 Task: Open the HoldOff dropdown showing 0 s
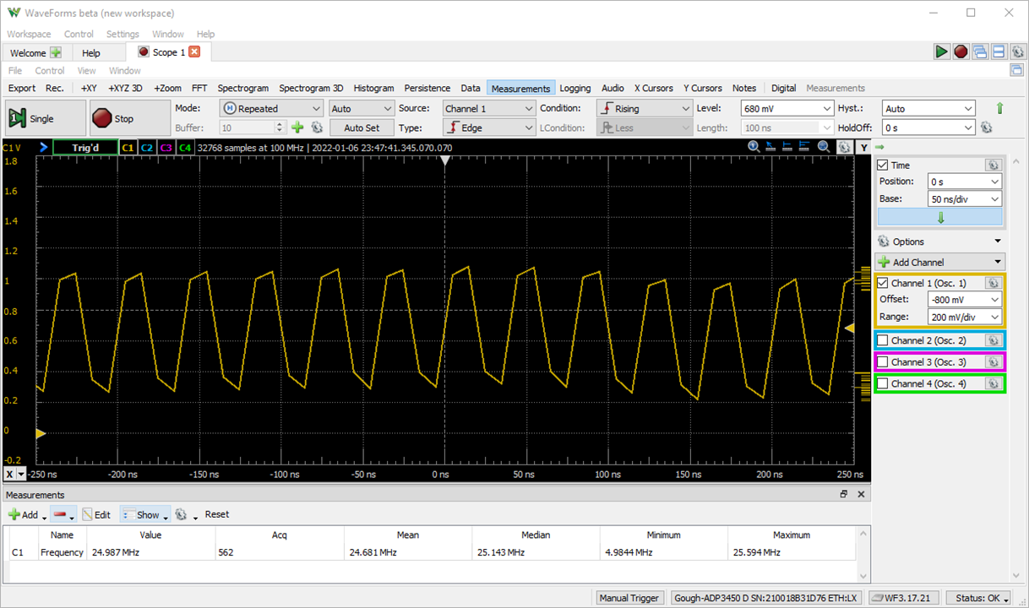(x=928, y=128)
